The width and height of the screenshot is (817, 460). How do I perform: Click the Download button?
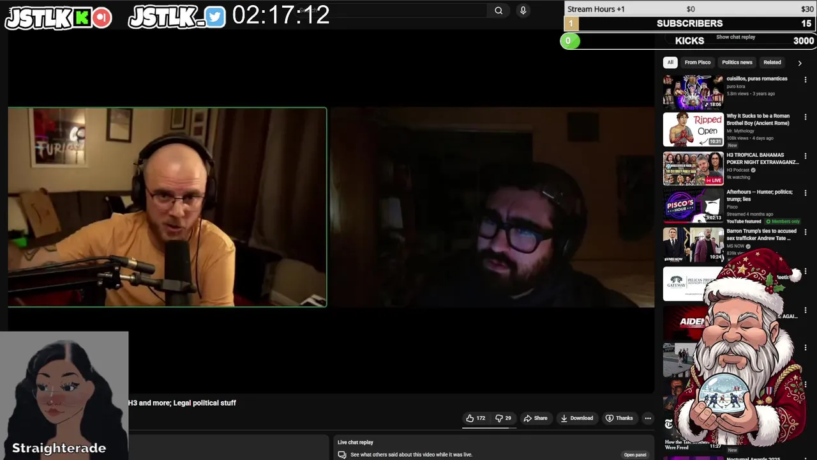tap(577, 418)
